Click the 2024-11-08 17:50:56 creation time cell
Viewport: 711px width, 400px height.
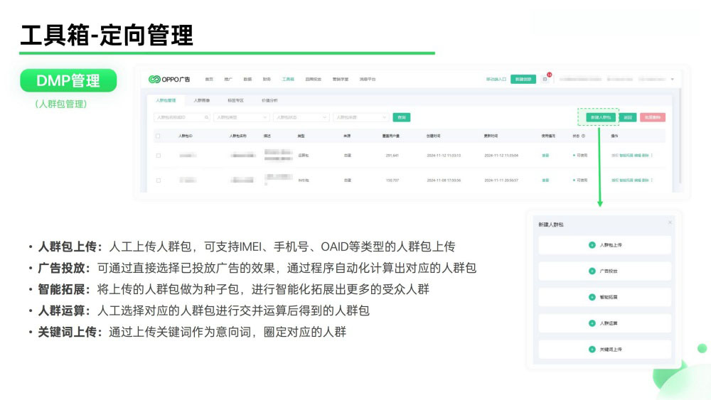(444, 180)
